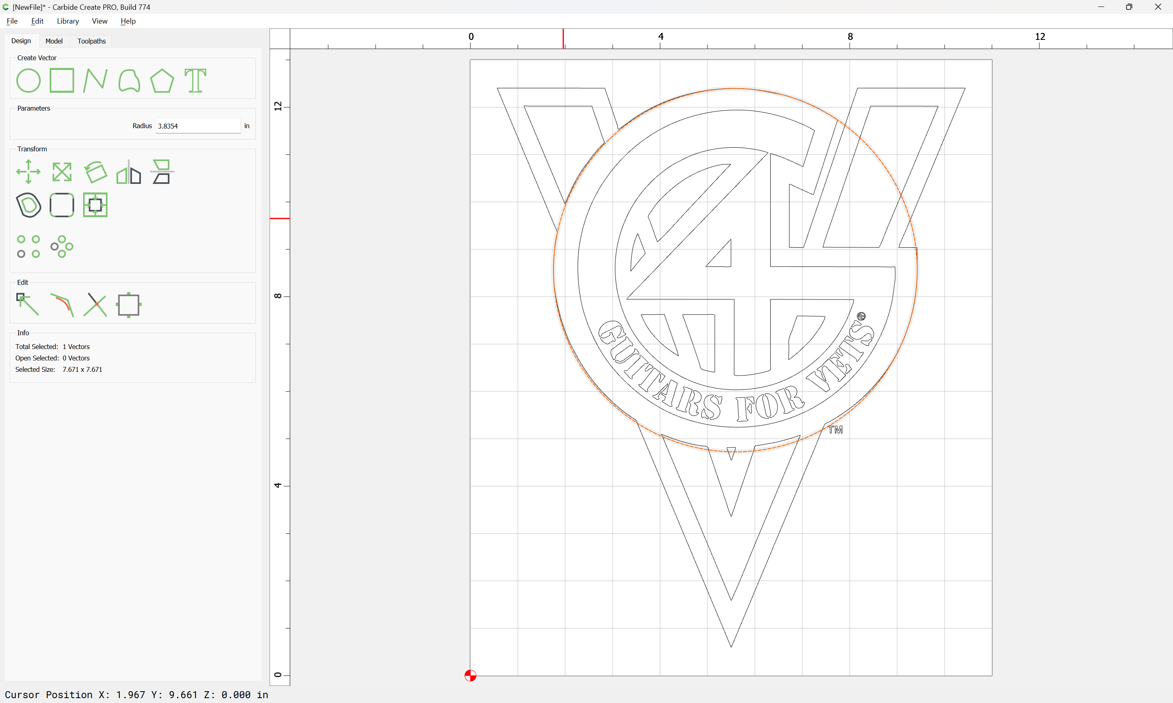
Task: Activate the Resize/Scale transform tool
Action: click(x=62, y=172)
